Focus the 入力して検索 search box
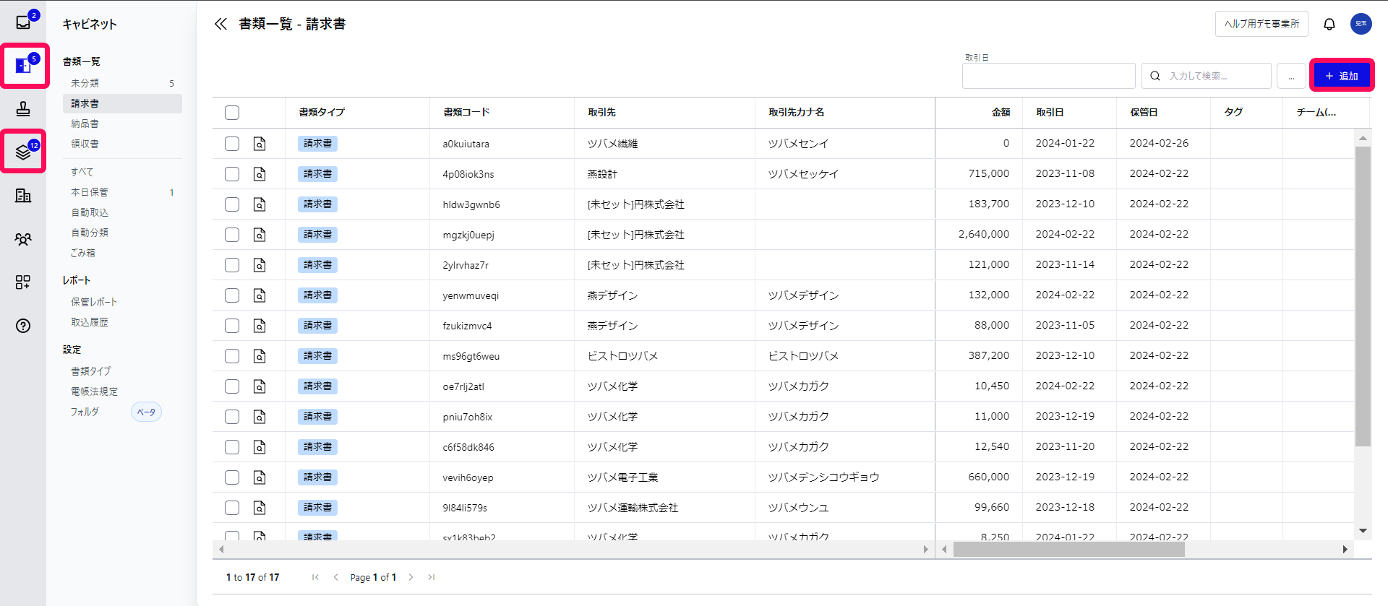 click(1207, 76)
